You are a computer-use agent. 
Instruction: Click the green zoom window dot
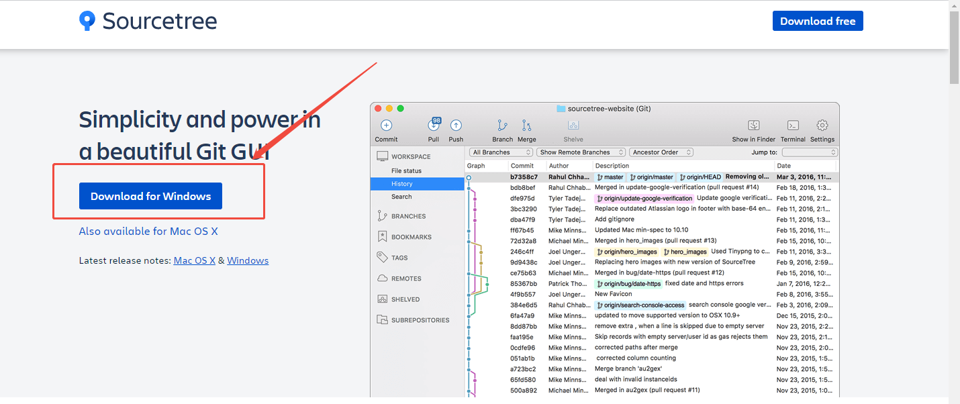click(x=400, y=108)
